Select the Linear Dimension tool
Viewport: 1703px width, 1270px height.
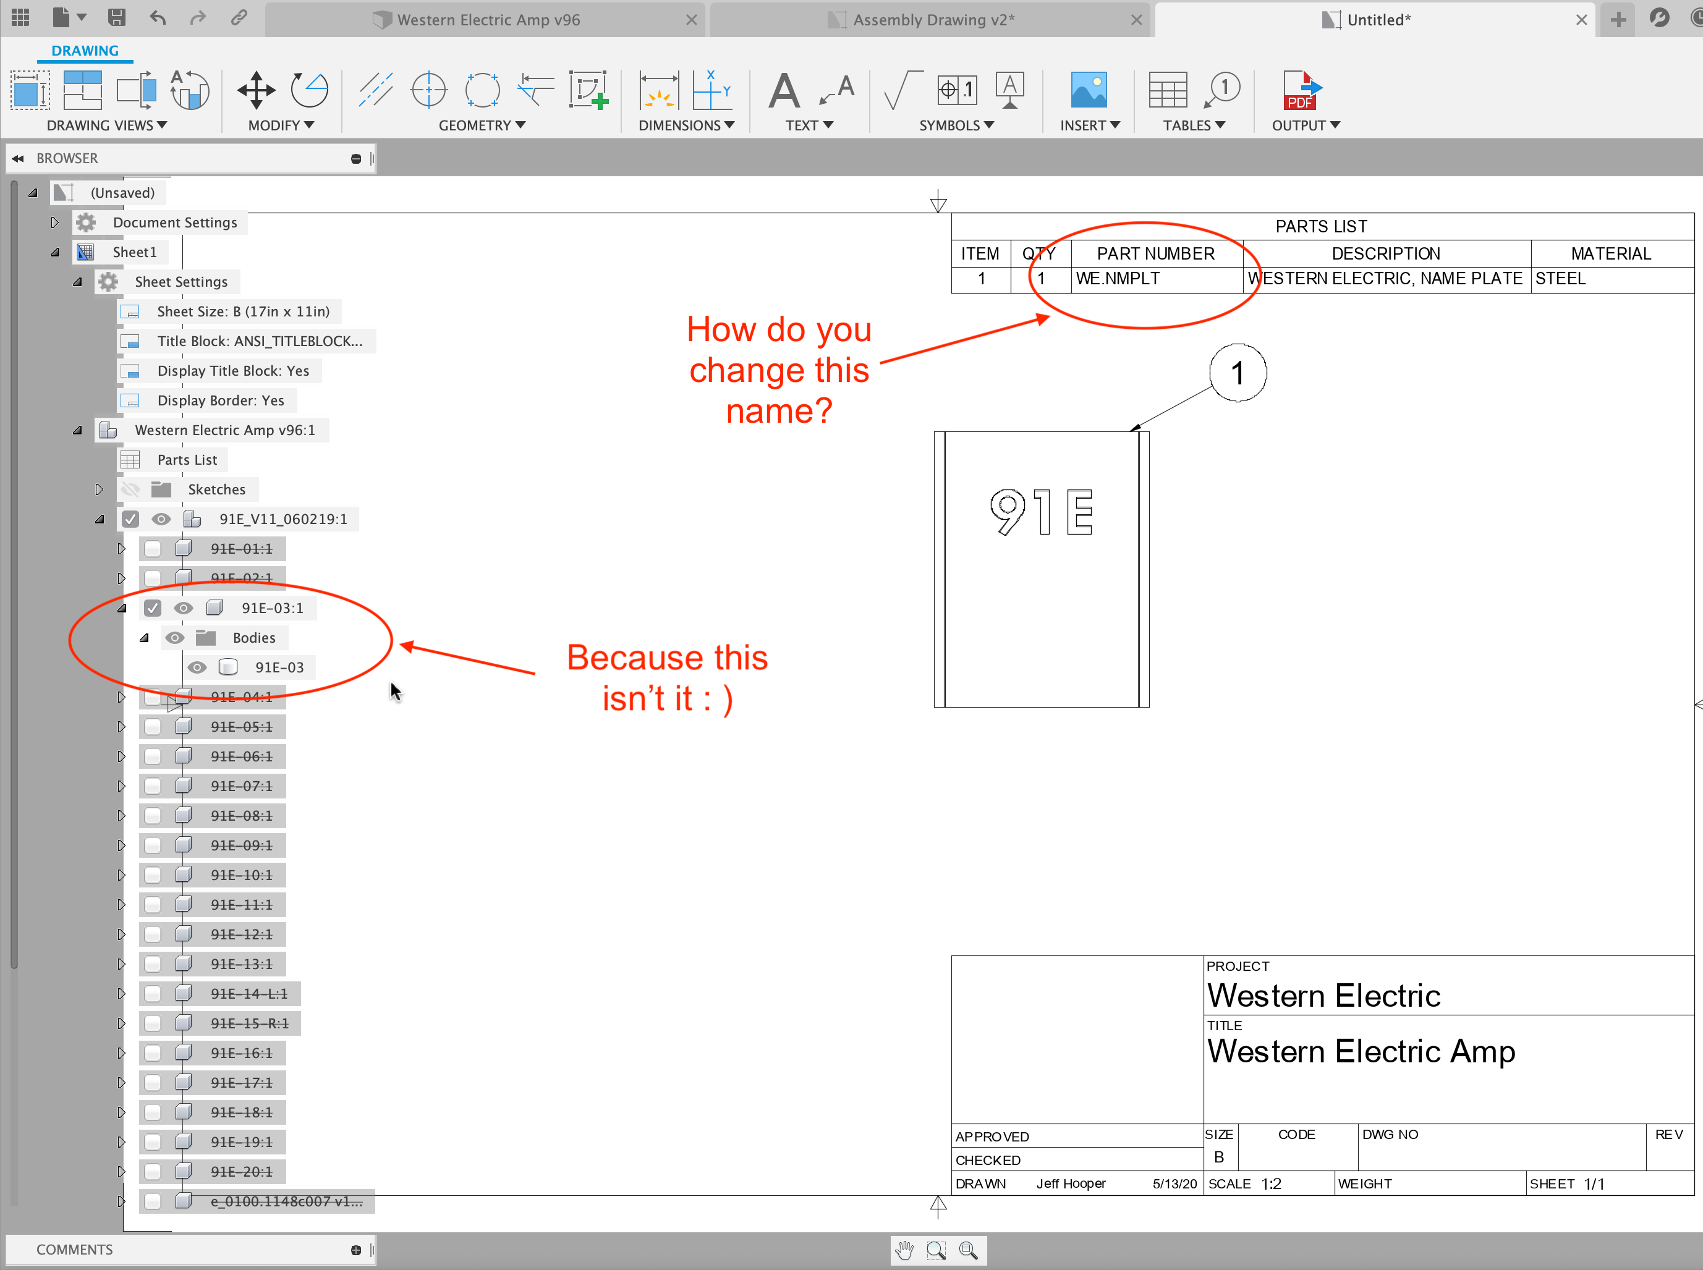coord(659,91)
